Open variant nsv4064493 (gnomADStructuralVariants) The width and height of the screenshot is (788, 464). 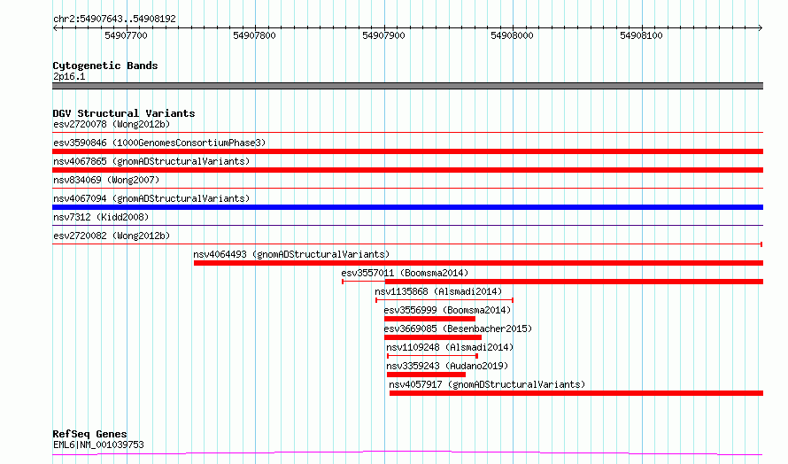tap(291, 254)
